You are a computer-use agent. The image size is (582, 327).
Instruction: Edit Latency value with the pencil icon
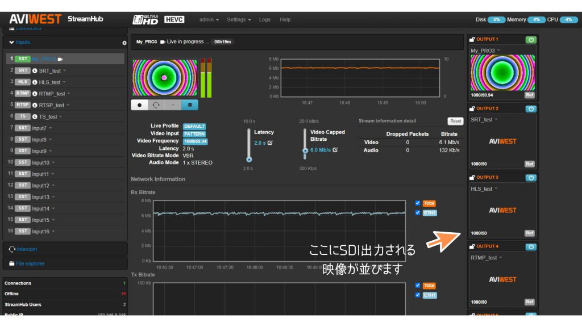point(270,142)
